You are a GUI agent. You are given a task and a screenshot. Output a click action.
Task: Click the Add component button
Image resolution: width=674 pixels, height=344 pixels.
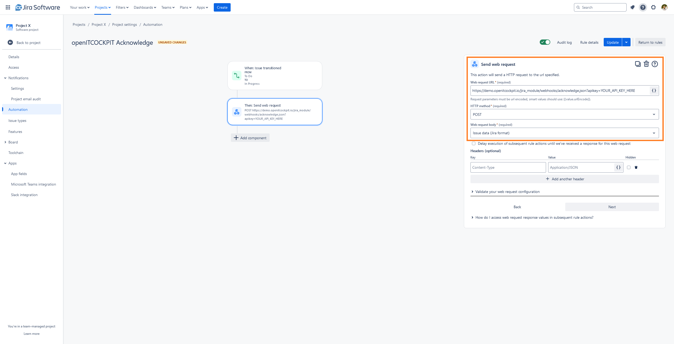250,138
